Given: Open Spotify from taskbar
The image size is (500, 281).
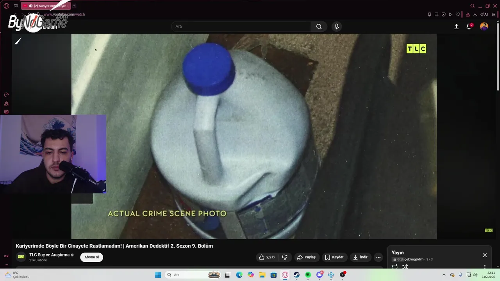Looking at the screenshot, I should pos(308,275).
